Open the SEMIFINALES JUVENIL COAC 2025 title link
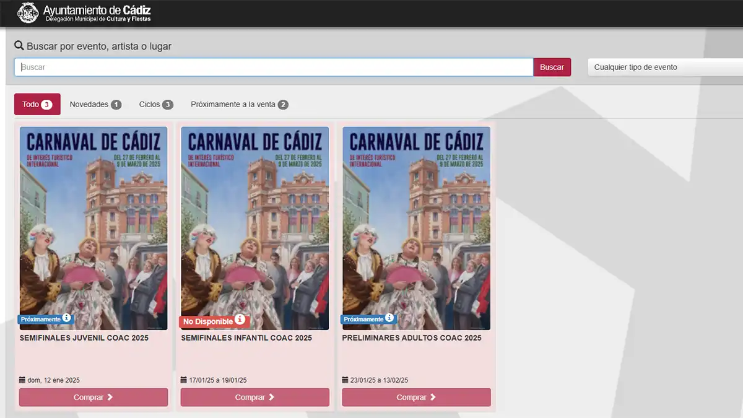The image size is (743, 418). pyautogui.click(x=85, y=337)
